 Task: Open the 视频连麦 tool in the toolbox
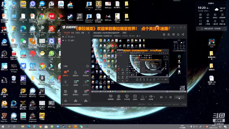click(86, 73)
